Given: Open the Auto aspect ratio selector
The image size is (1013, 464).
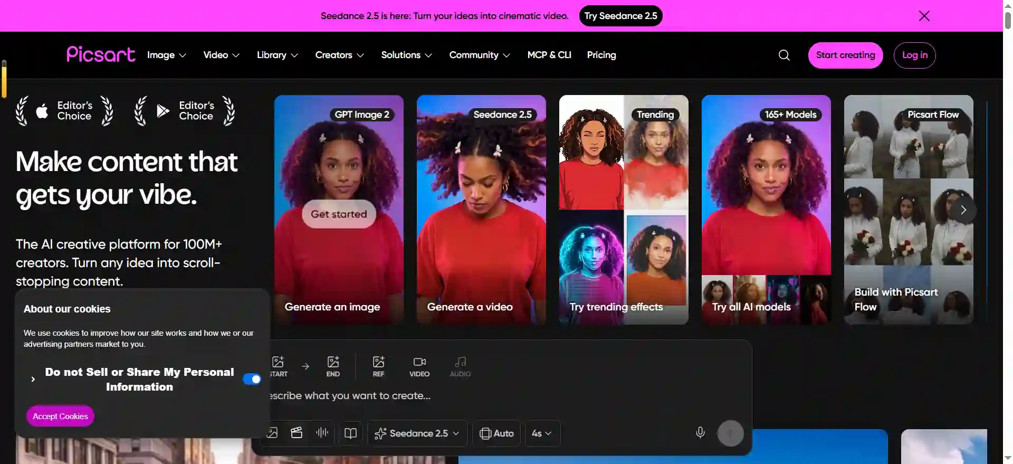Looking at the screenshot, I should click(x=496, y=433).
